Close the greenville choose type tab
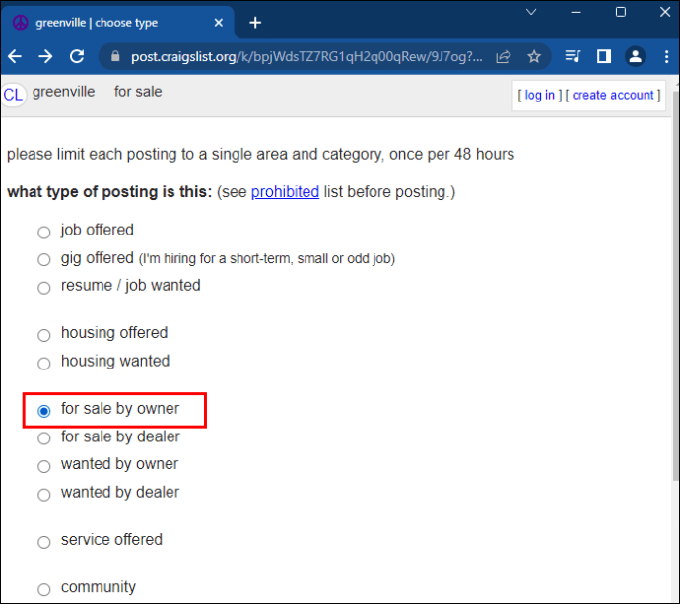The height and width of the screenshot is (604, 680). click(x=219, y=23)
